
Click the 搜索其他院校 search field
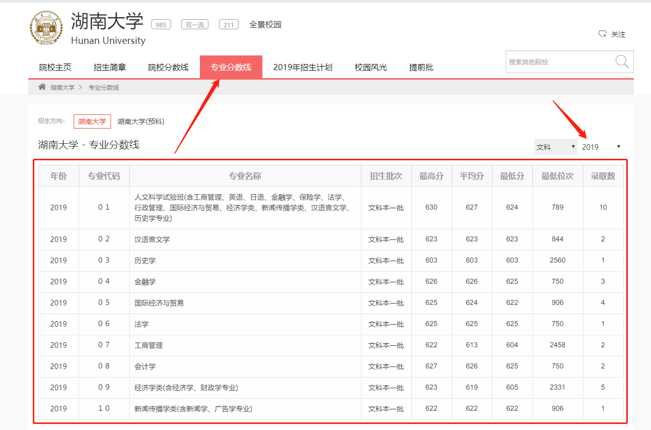point(559,62)
